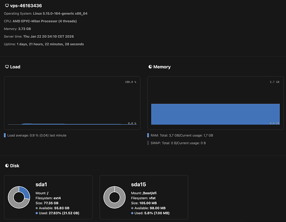Click the Disk section header icon
This screenshot has width=286, height=222.
pos(7,166)
